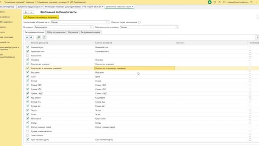Viewport: 259px width, 146px height.
Task: Click user name in title bar
Action: pyautogui.click(x=238, y=2)
